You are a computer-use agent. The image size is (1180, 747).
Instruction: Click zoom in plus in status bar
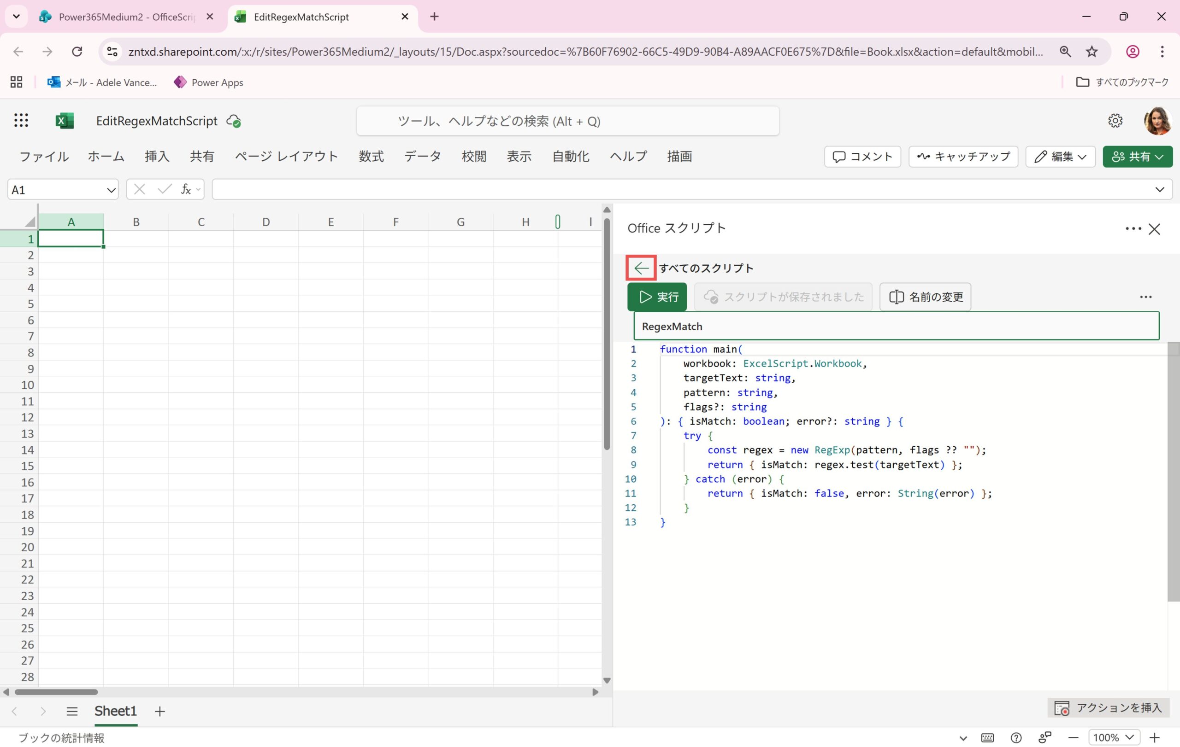coord(1155,737)
